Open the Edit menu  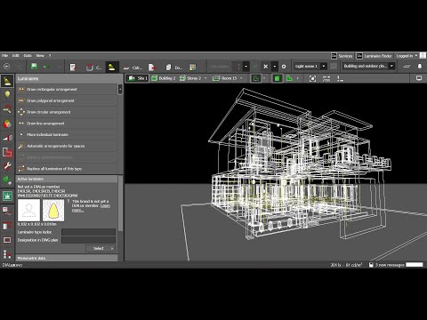tap(15, 55)
